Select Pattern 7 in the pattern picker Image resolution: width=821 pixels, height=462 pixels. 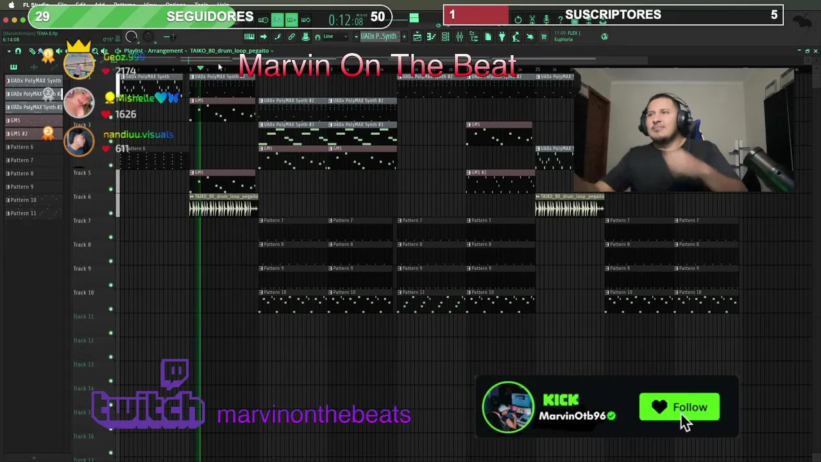(34, 160)
